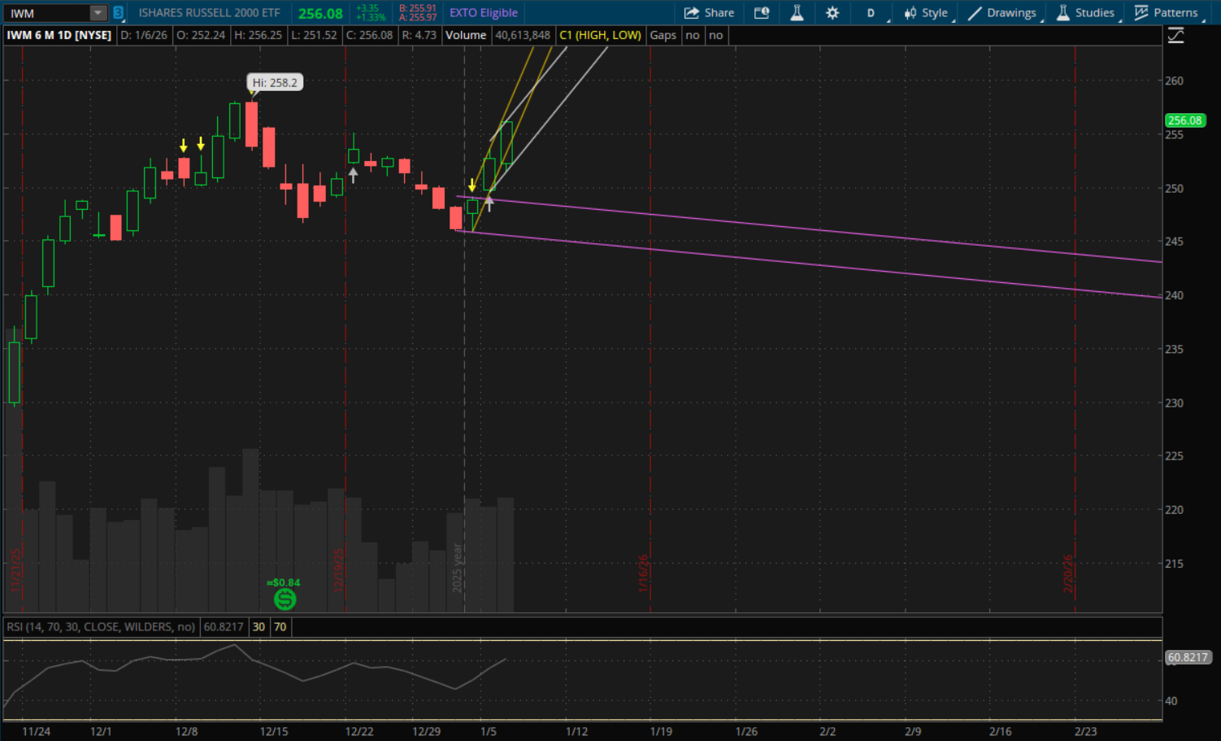This screenshot has height=741, width=1221.
Task: Open the Drawings menu
Action: (1002, 13)
